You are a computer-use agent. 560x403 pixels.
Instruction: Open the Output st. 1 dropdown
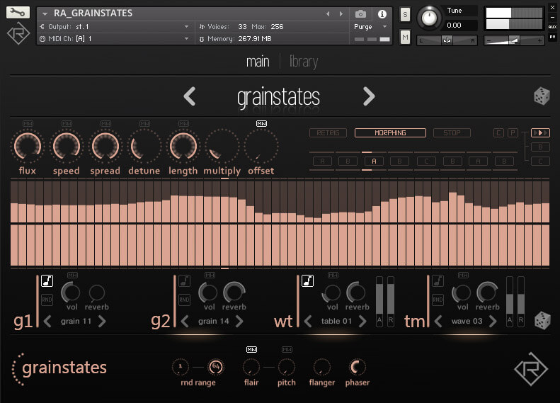[x=113, y=26]
